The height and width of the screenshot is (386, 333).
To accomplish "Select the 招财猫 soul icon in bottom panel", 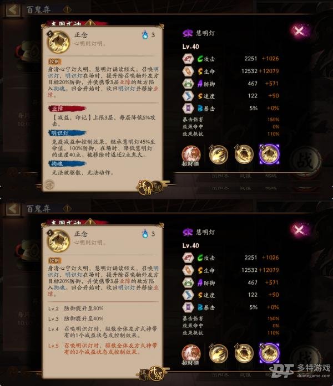I will (191, 354).
